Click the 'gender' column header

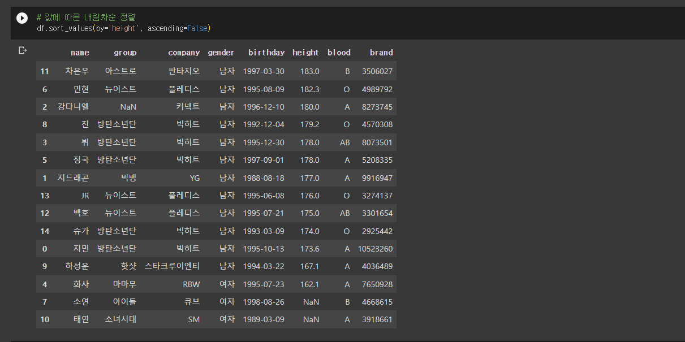point(221,53)
